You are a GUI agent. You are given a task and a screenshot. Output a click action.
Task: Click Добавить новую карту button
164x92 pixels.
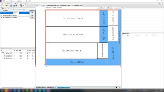coord(65,5)
